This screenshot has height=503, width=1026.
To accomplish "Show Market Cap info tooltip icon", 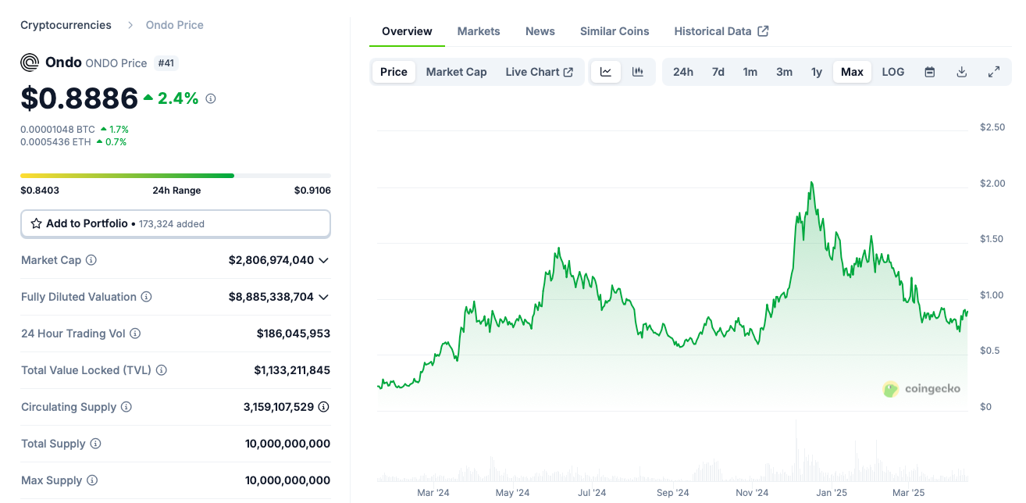I will (91, 260).
